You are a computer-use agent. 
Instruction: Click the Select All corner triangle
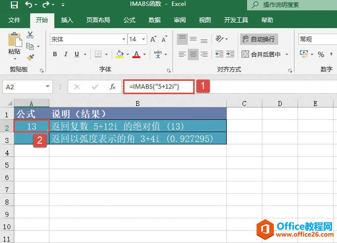click(x=10, y=104)
